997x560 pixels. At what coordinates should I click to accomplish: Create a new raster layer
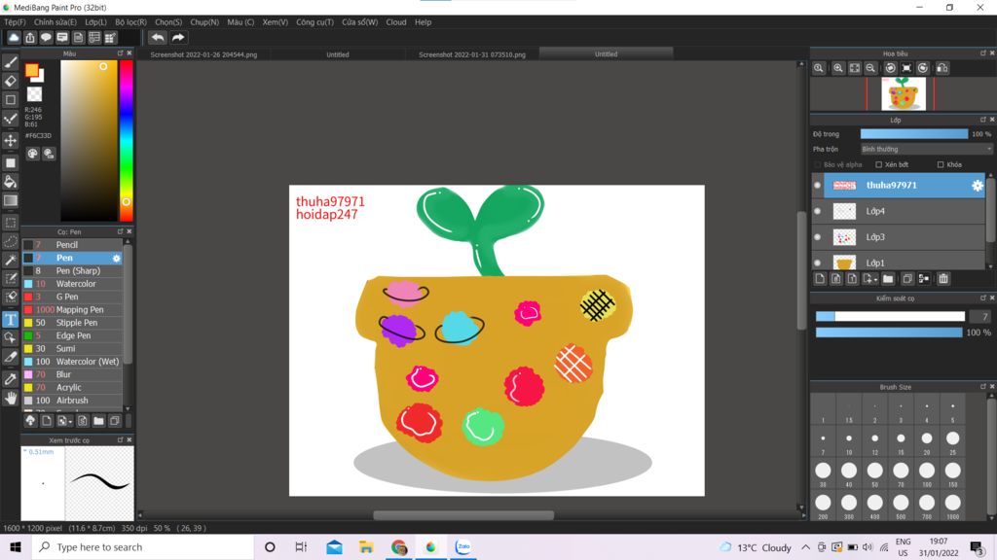820,279
